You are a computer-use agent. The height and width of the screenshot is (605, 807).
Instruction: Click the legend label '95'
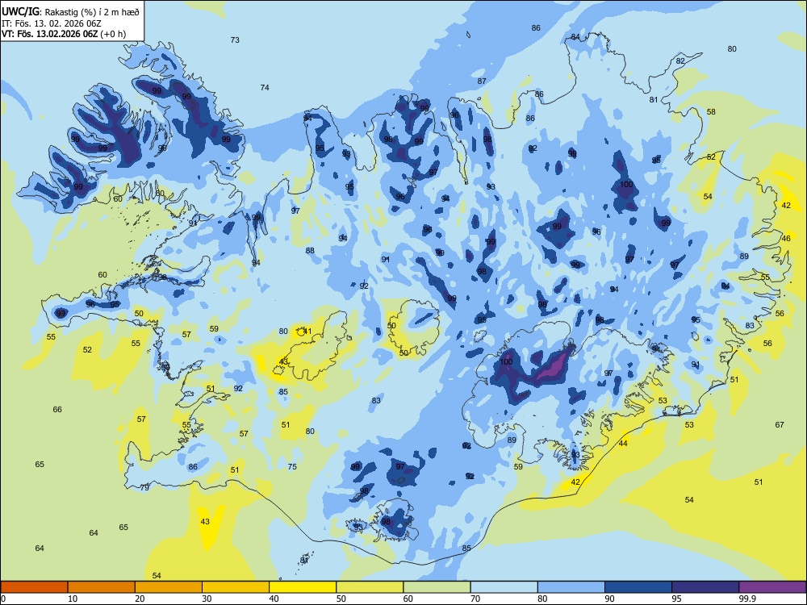[x=676, y=599]
